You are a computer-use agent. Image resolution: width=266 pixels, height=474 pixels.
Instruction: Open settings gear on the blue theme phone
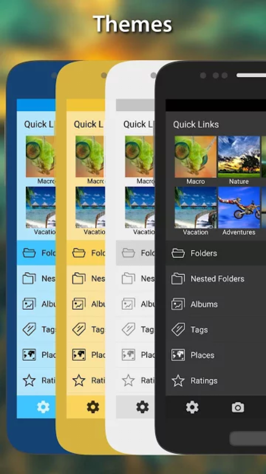43,407
